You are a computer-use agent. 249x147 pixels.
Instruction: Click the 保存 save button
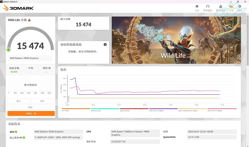tap(42, 101)
